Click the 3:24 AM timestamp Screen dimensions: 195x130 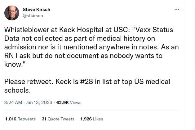tap(13, 103)
